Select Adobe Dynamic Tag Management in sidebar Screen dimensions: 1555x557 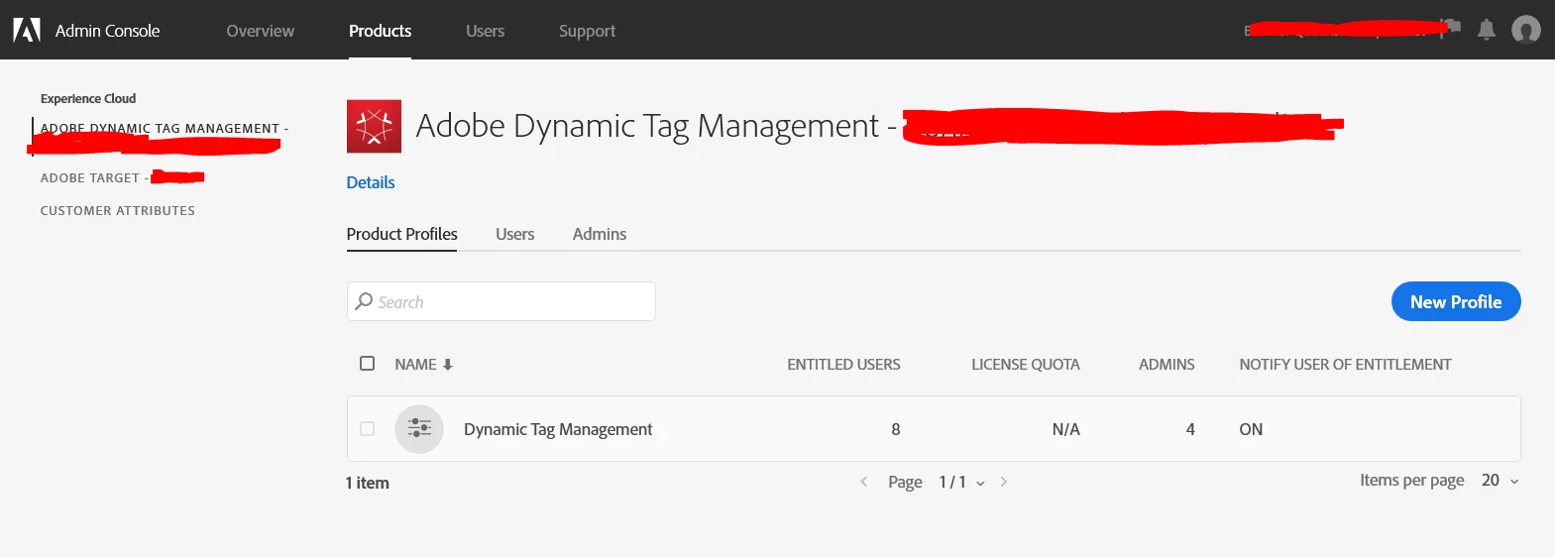tap(160, 137)
